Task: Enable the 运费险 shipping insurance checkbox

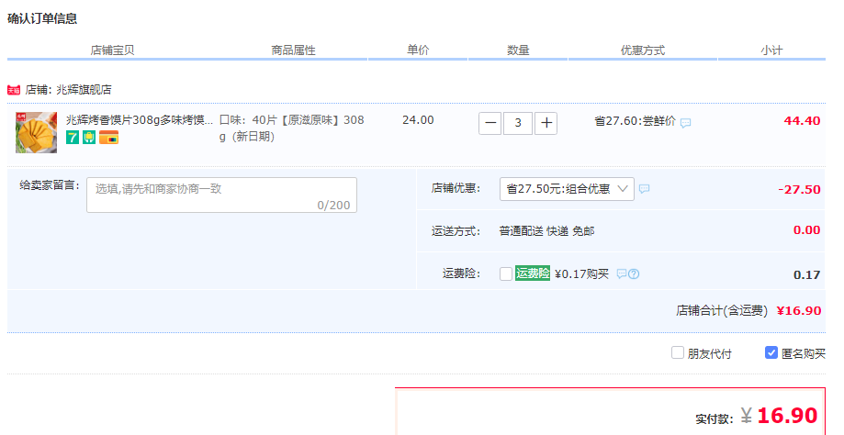Action: tap(505, 273)
